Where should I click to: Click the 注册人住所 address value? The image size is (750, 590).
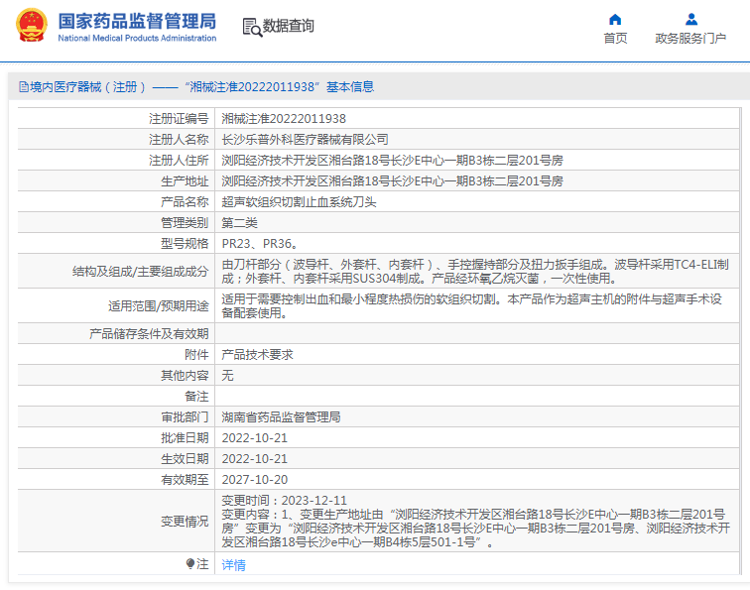[x=392, y=161]
